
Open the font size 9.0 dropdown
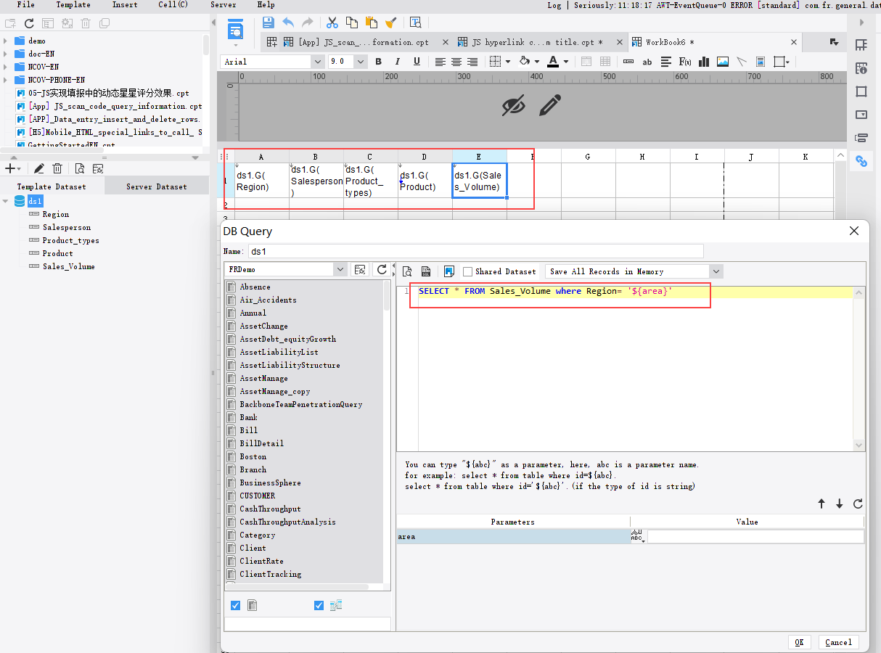click(x=361, y=62)
